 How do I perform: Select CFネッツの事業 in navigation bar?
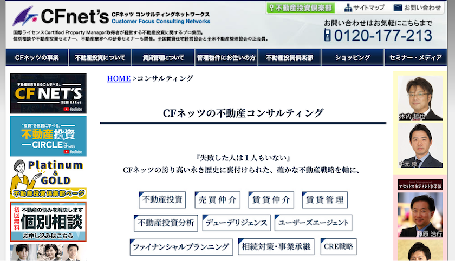pyautogui.click(x=37, y=57)
